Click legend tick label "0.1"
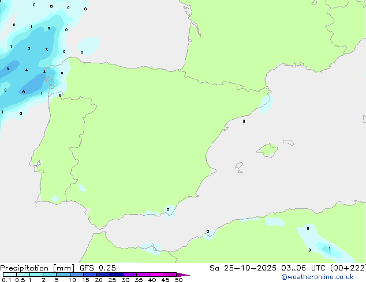The image size is (366, 282). point(6,280)
